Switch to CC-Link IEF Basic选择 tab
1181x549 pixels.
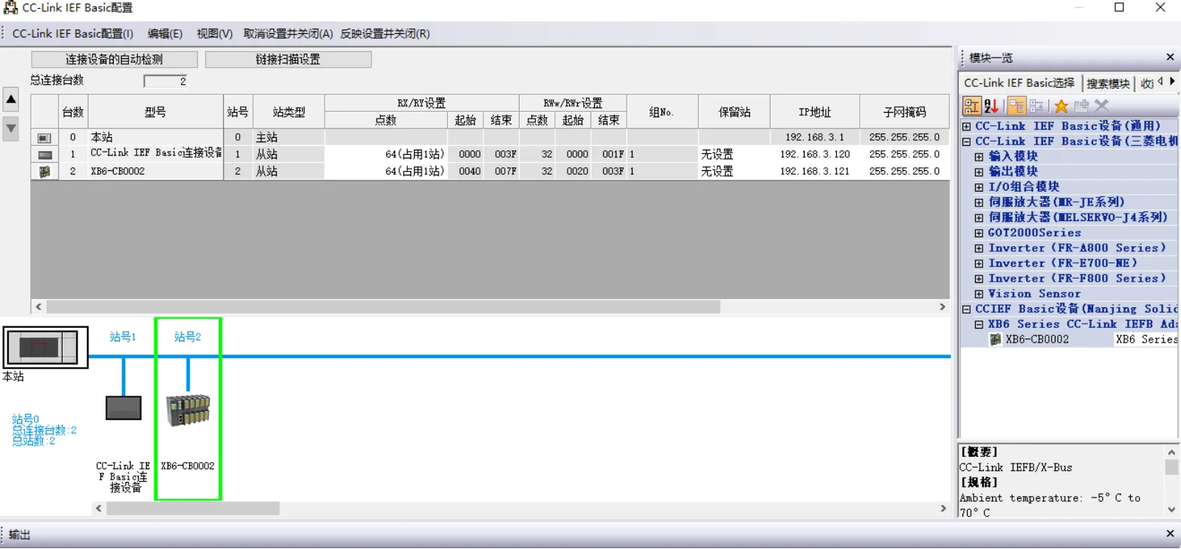[1019, 83]
